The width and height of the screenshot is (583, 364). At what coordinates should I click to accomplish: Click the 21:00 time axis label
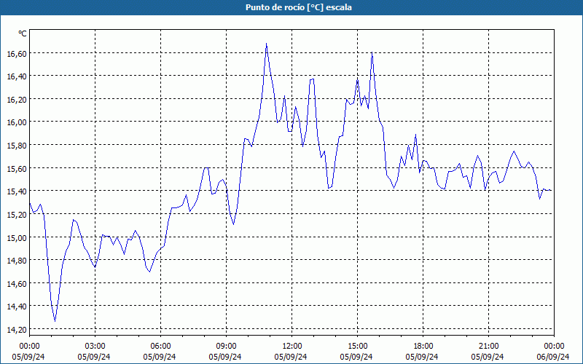pos(488,347)
